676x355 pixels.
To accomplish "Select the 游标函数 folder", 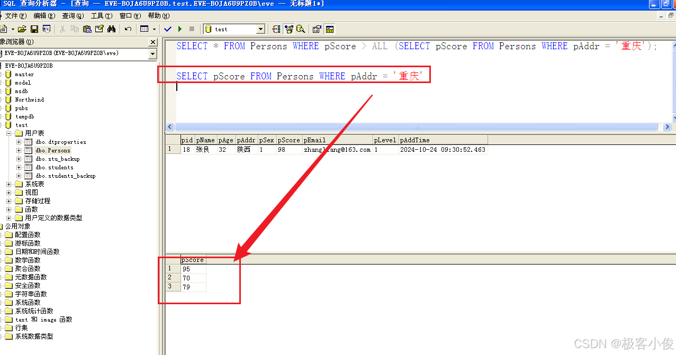I will tap(28, 243).
